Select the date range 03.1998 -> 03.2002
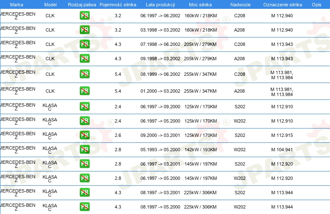This screenshot has height=214, width=330. point(160,30)
